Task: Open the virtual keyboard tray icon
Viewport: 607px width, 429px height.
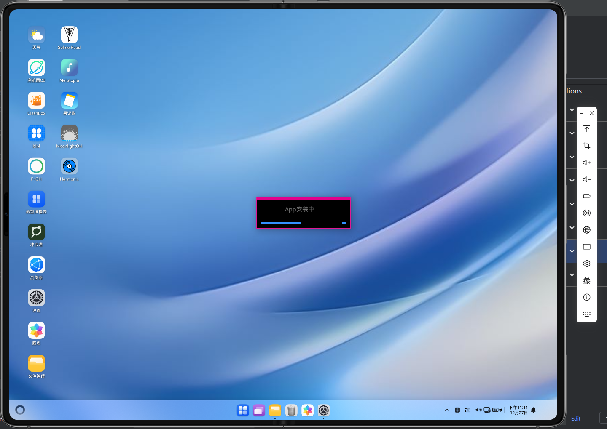Action: click(x=468, y=410)
